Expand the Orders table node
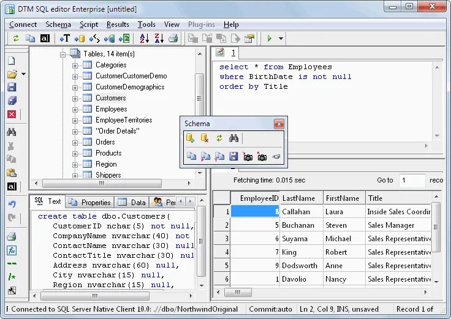 tap(75, 143)
